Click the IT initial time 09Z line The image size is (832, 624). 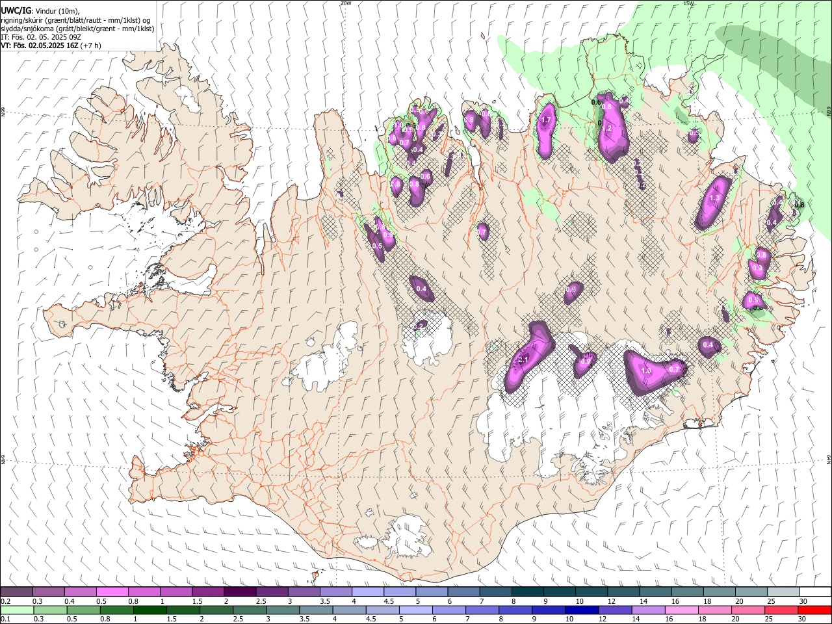(41, 37)
